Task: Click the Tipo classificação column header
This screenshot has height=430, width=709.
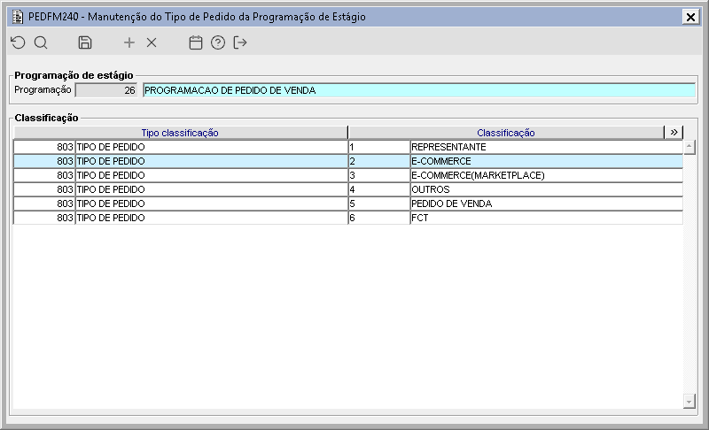Action: [x=180, y=133]
